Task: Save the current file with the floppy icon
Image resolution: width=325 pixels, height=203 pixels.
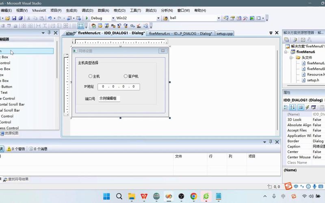Action: [14, 18]
